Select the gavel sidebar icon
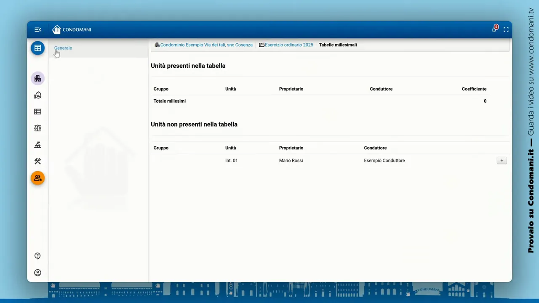 tap(37, 145)
